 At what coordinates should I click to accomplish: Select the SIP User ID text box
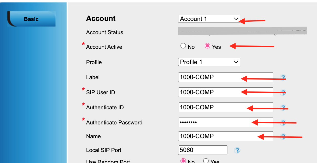point(225,92)
